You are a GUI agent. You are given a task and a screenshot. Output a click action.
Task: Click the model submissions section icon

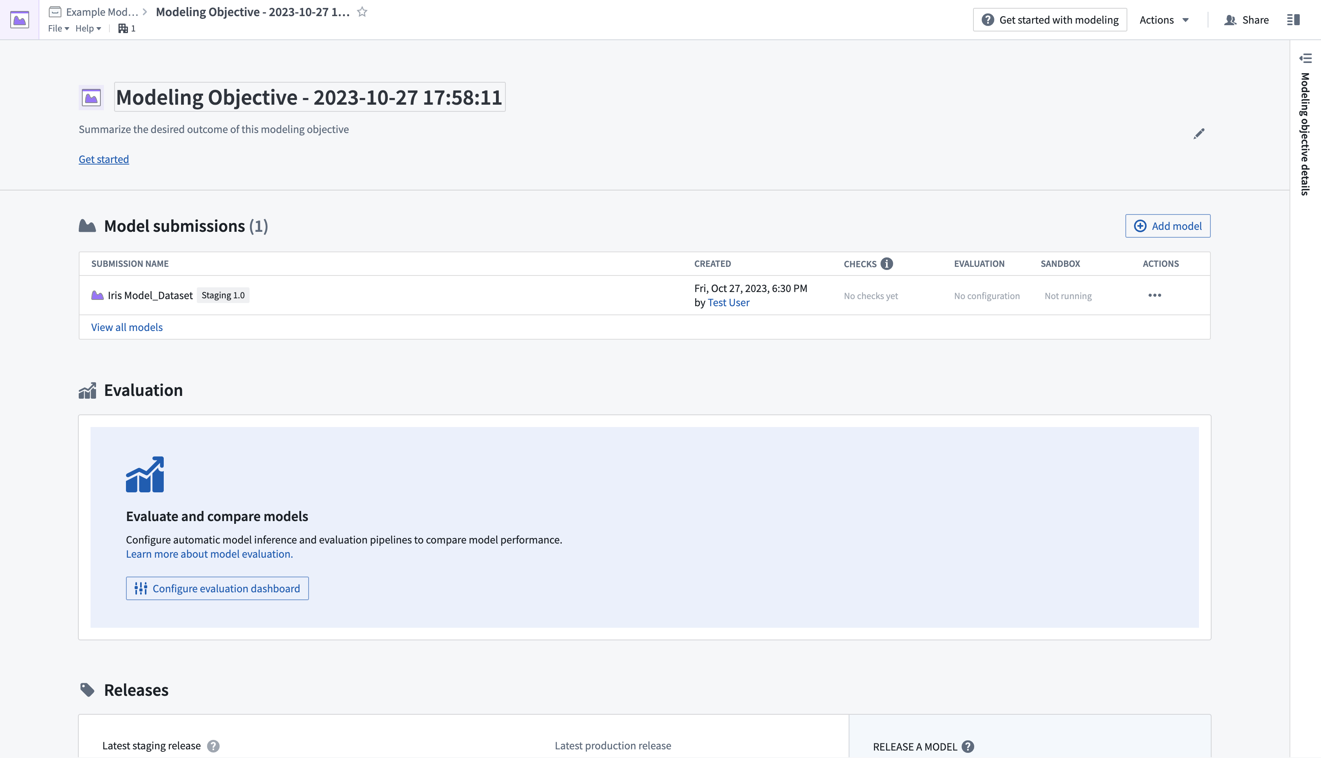[87, 226]
